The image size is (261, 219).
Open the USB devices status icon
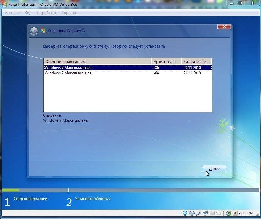[199, 213]
